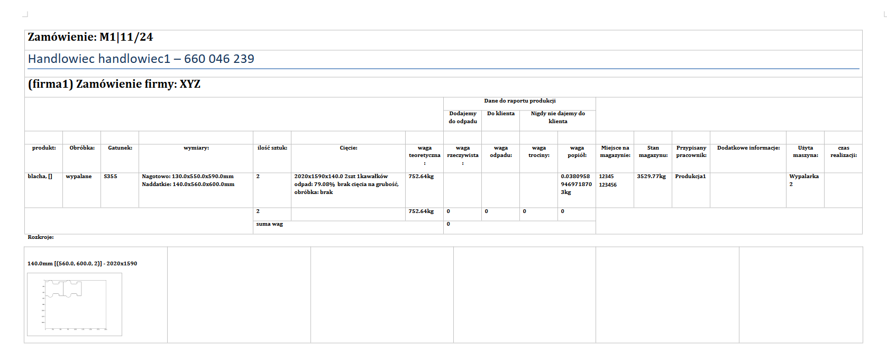
Task: Click the empty 'Dodatkowe informacje' cell in blacha row
Action: point(748,190)
